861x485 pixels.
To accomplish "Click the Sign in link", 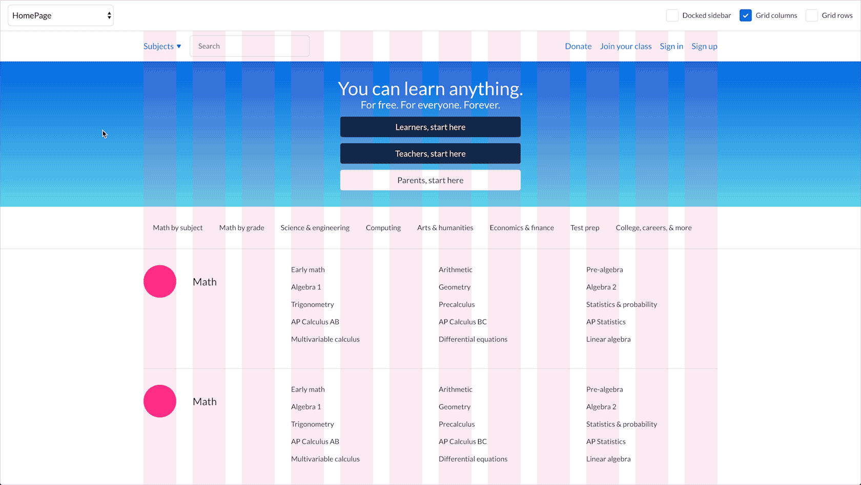I will [x=671, y=46].
